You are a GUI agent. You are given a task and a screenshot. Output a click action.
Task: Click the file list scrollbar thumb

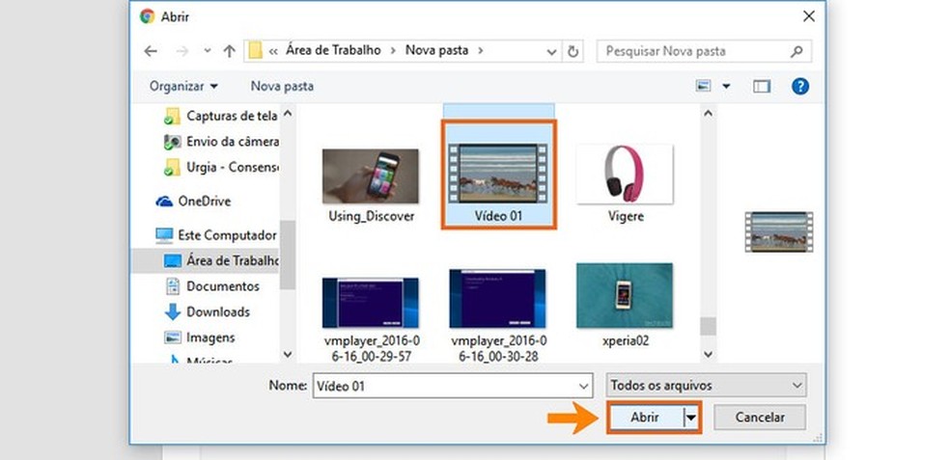coord(709,326)
